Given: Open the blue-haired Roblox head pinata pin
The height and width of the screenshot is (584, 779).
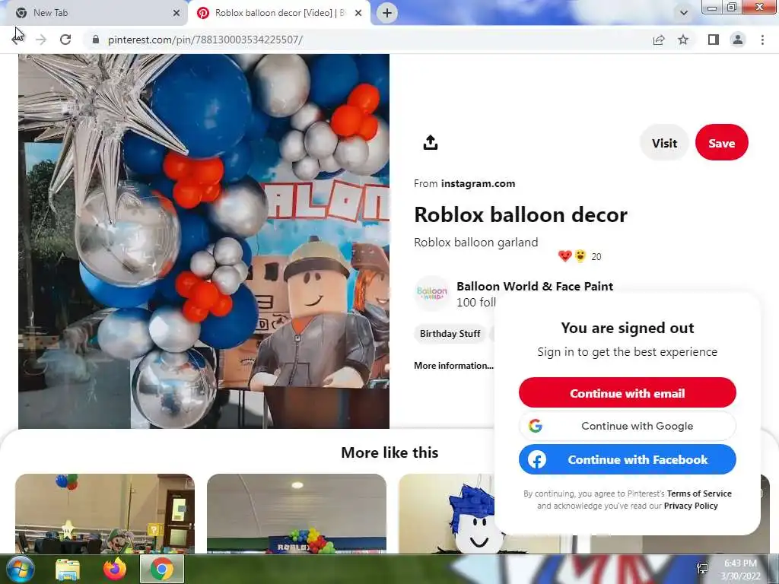Looking at the screenshot, I should coord(446,513).
